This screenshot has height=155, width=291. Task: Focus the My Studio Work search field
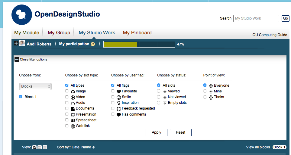click(256, 18)
